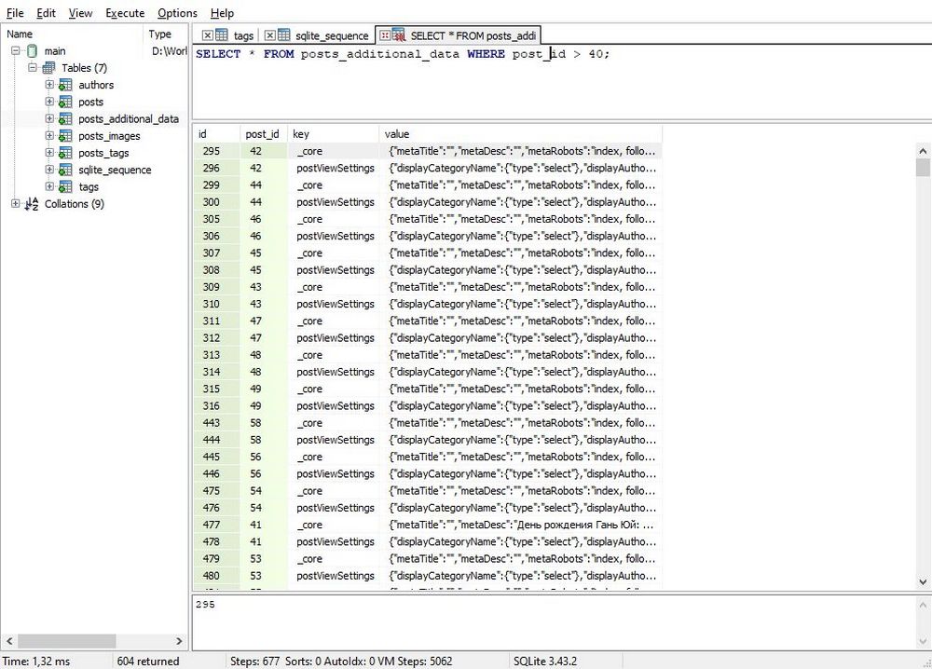Screen dimensions: 932x669
Task: Open the Execute menu
Action: (125, 13)
